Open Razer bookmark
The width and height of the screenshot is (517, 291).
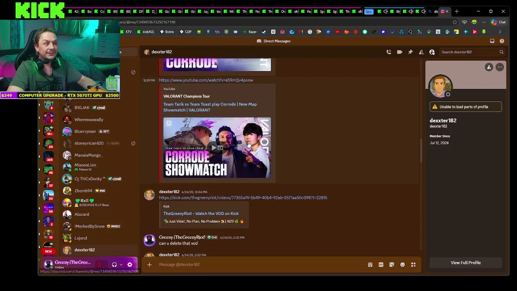pos(250,32)
